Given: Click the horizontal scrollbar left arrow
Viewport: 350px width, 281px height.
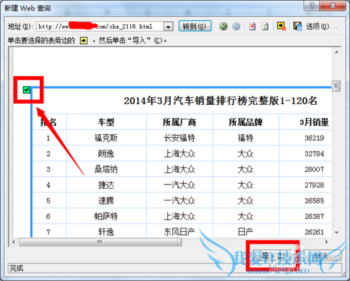Looking at the screenshot, I should click(x=13, y=242).
